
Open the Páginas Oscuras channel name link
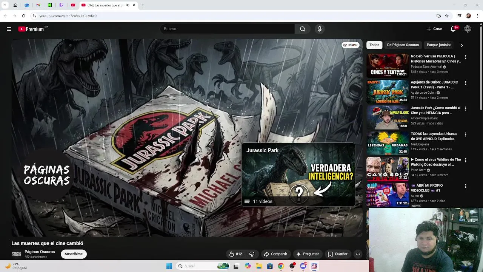pyautogui.click(x=40, y=252)
